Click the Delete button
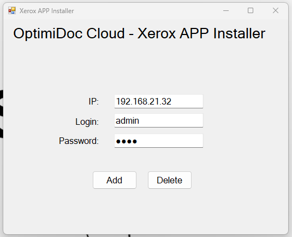Image resolution: width=292 pixels, height=237 pixels. point(169,180)
